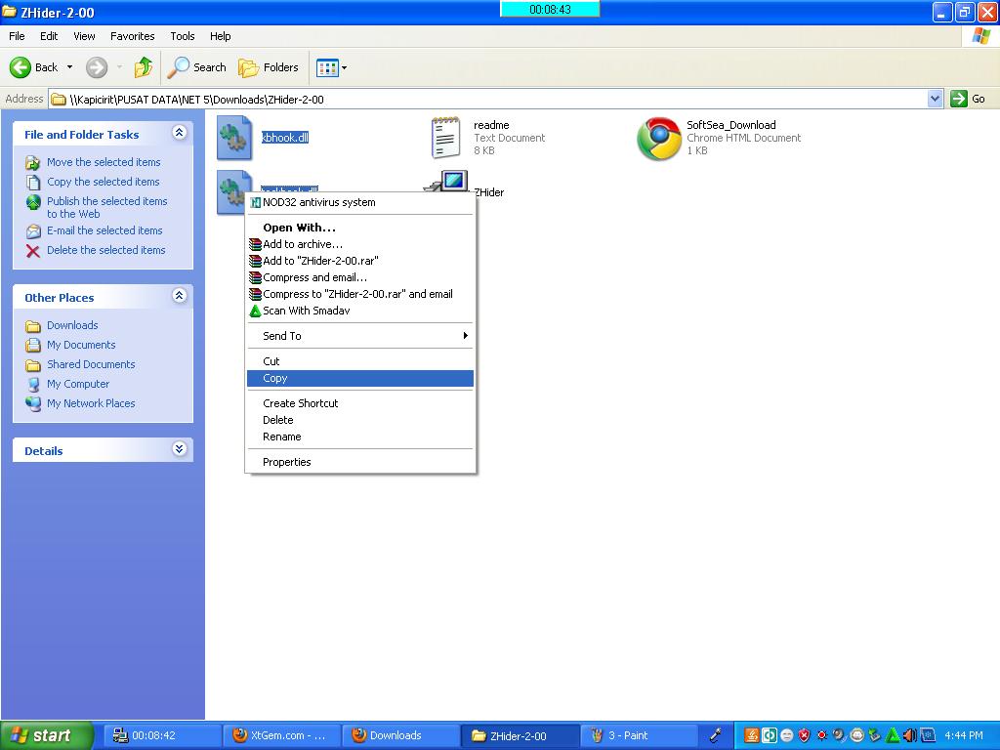Expand the Details panel
Screen dimensions: 1000x750
point(180,449)
